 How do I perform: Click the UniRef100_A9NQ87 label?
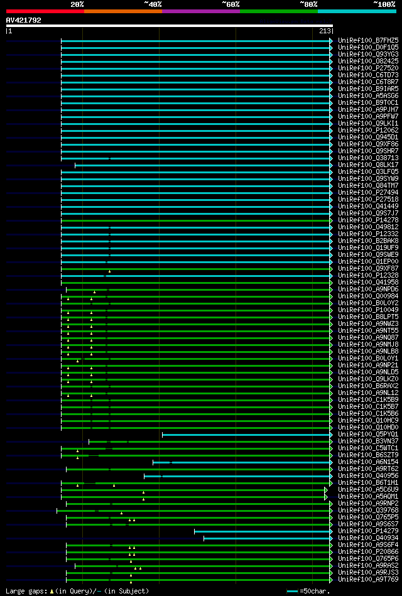[368, 337]
